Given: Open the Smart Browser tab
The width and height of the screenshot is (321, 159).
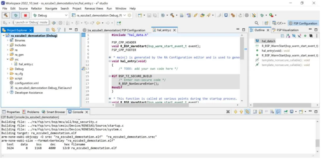Looking at the screenshot, I should point(53,112).
